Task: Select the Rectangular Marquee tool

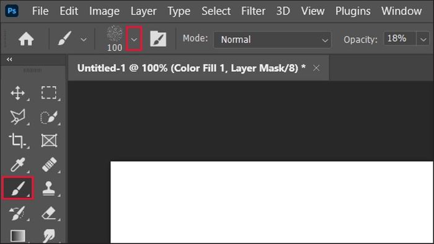Action: coord(49,92)
